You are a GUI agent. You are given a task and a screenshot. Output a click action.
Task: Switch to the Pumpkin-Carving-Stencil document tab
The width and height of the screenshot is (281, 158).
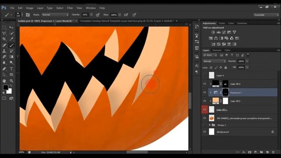[127, 21]
